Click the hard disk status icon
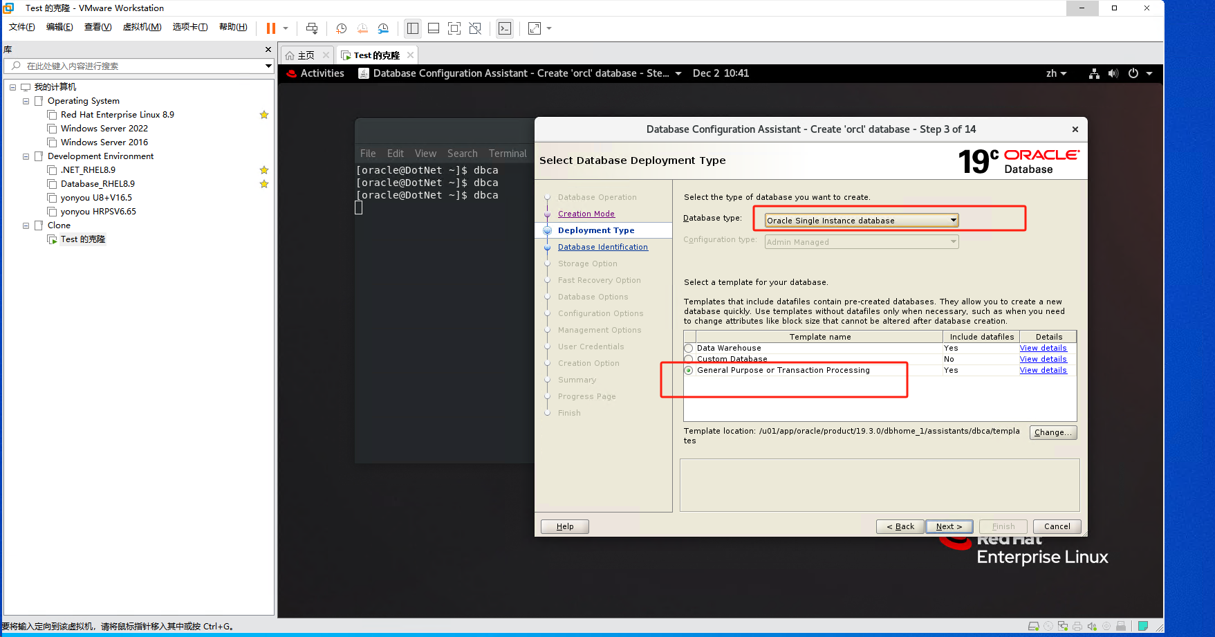 click(x=1034, y=627)
